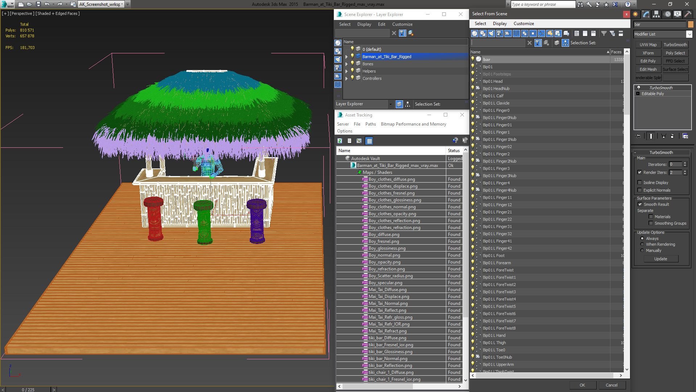The image size is (696, 392).
Task: Toggle visibility bulb of Bones layer
Action: 352,64
